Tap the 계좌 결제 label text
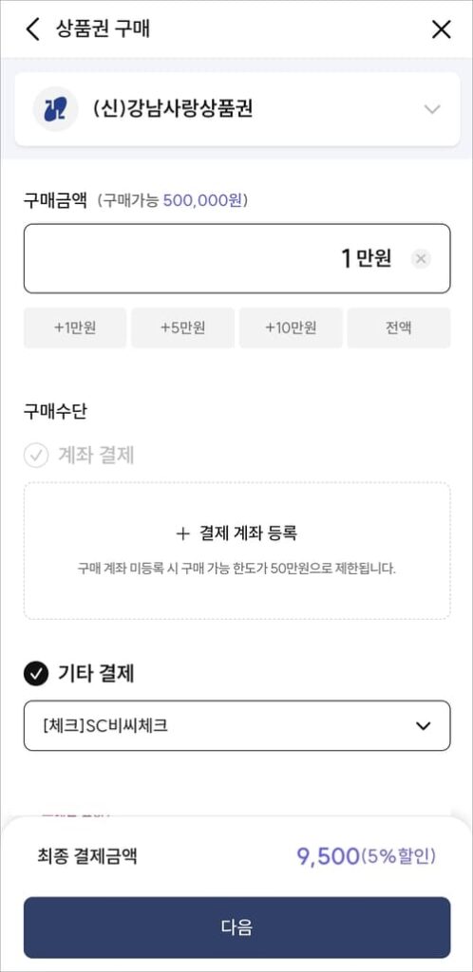Image resolution: width=473 pixels, height=972 pixels. pyautogui.click(x=96, y=456)
